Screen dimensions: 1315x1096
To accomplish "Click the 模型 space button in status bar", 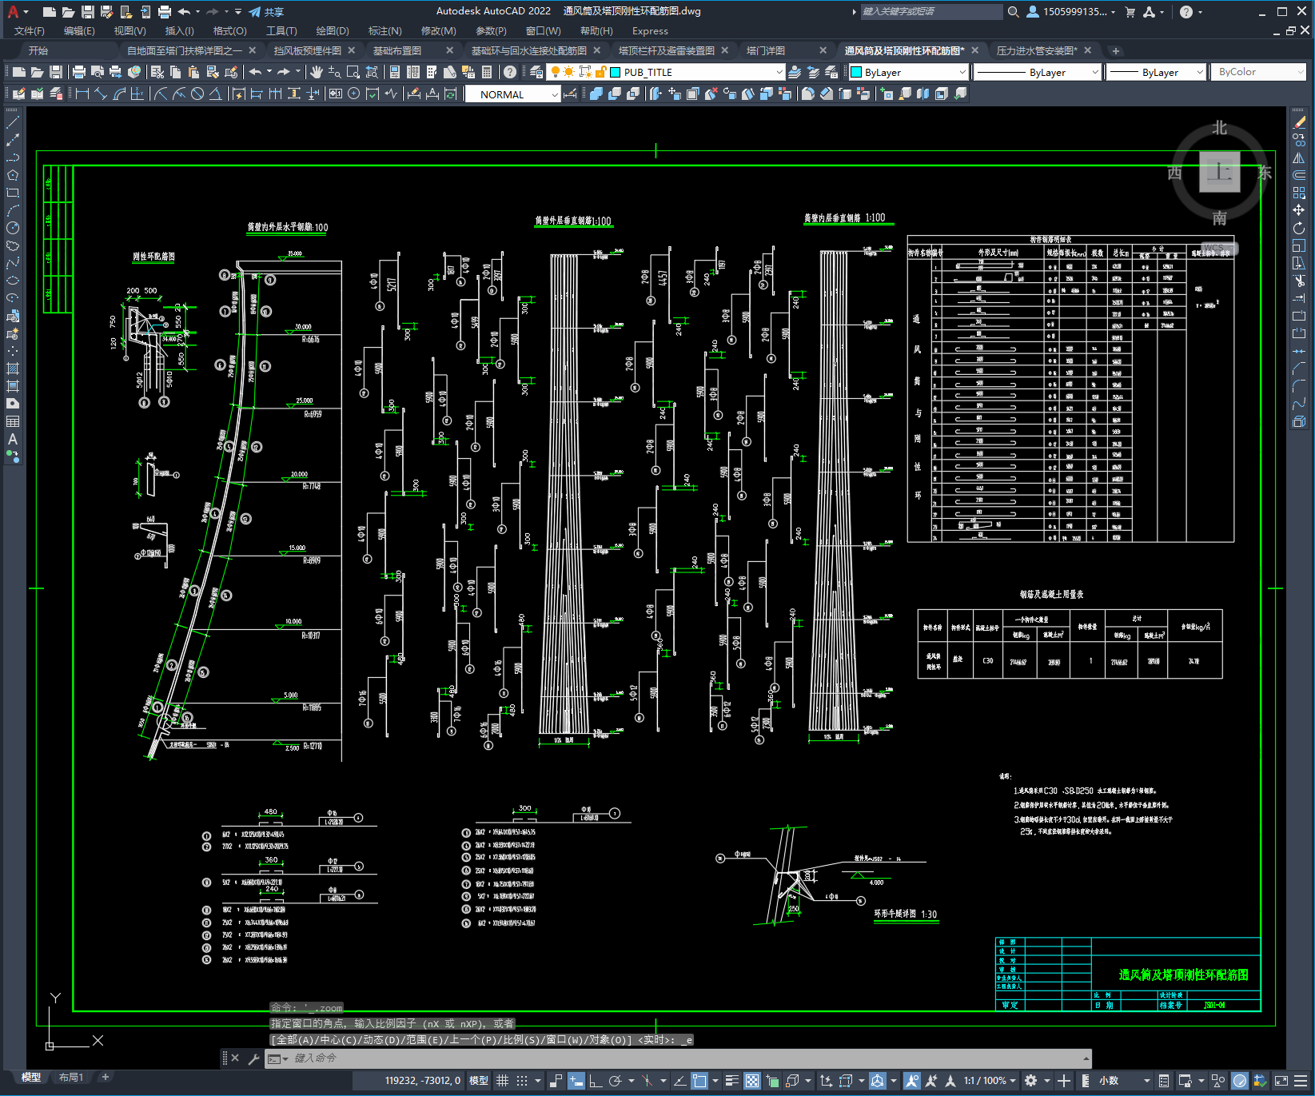I will 479,1081.
